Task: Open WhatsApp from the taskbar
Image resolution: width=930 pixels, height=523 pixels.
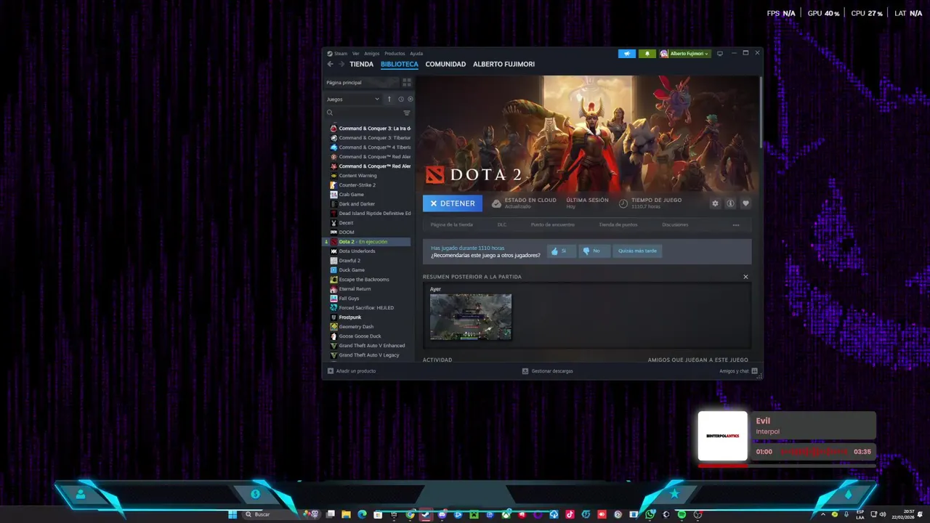Action: (x=650, y=514)
